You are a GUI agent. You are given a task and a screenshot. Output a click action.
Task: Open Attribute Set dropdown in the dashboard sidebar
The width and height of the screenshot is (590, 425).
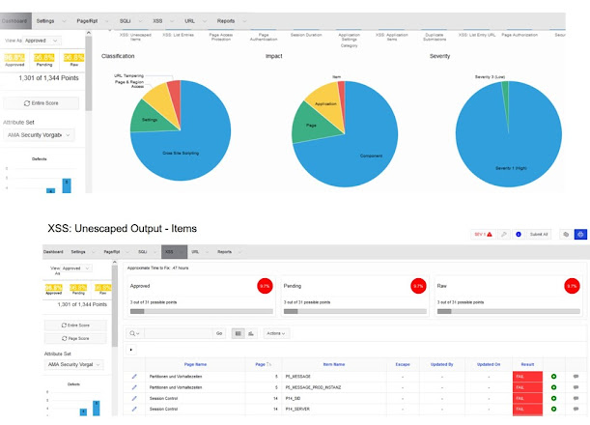pos(39,135)
